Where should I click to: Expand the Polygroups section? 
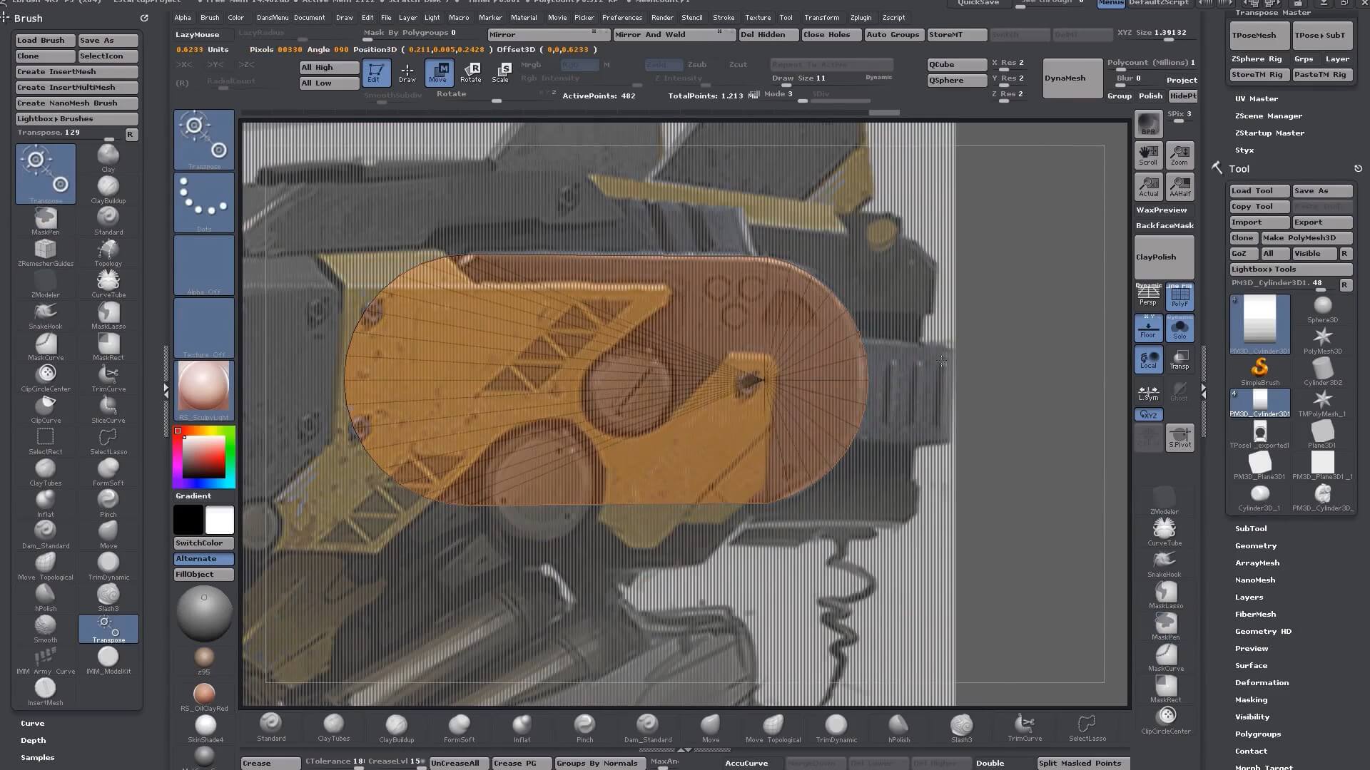(x=1257, y=734)
